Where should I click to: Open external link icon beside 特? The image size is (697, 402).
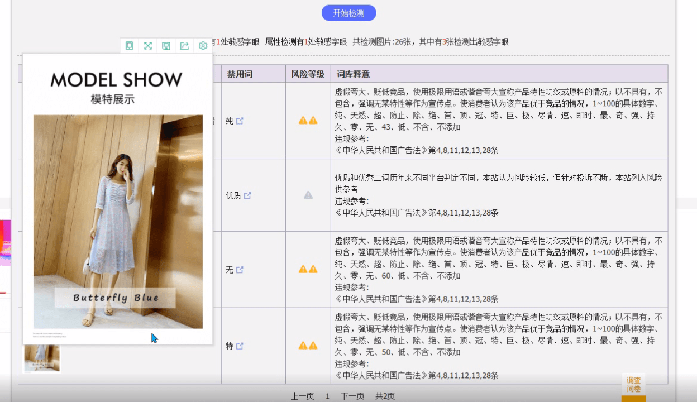(240, 346)
